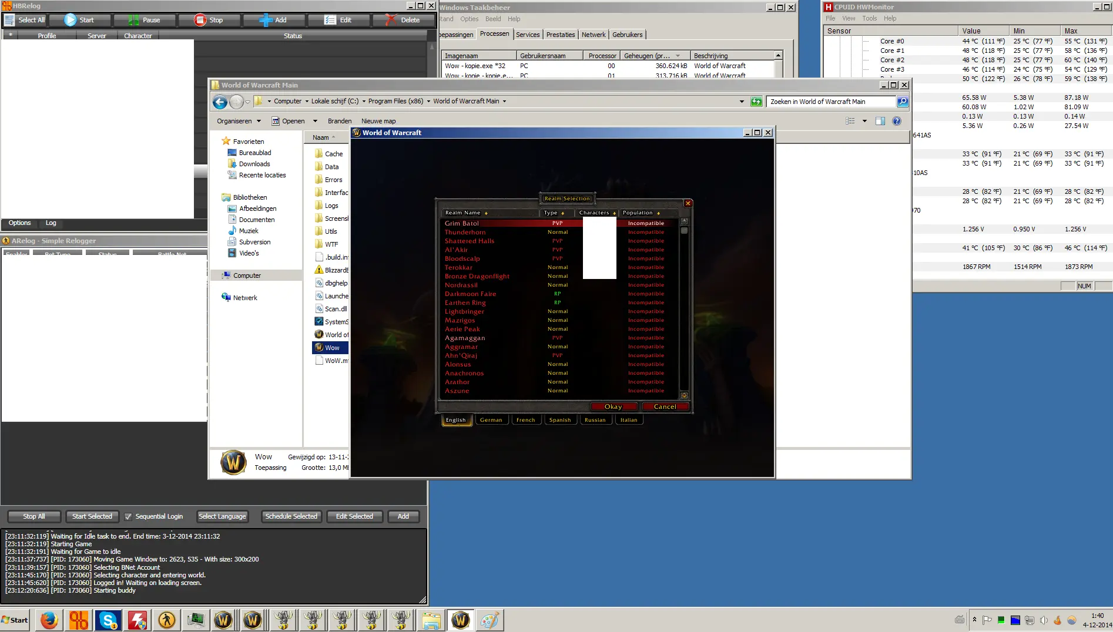Go back in the Explorer window
Viewport: 1113px width, 632px height.
220,102
